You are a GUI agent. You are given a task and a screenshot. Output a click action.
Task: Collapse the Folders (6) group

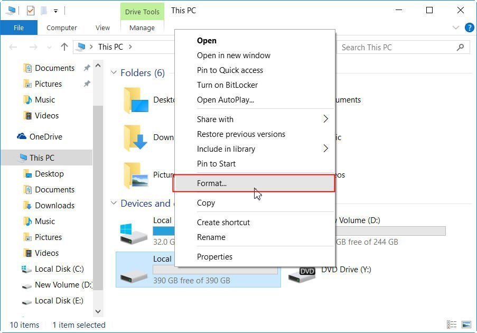114,72
